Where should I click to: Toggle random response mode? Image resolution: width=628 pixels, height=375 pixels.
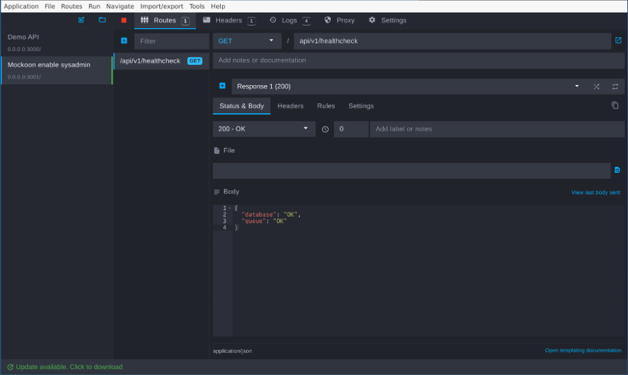pyautogui.click(x=596, y=86)
